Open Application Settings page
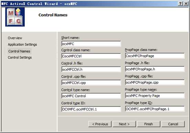 22,45
